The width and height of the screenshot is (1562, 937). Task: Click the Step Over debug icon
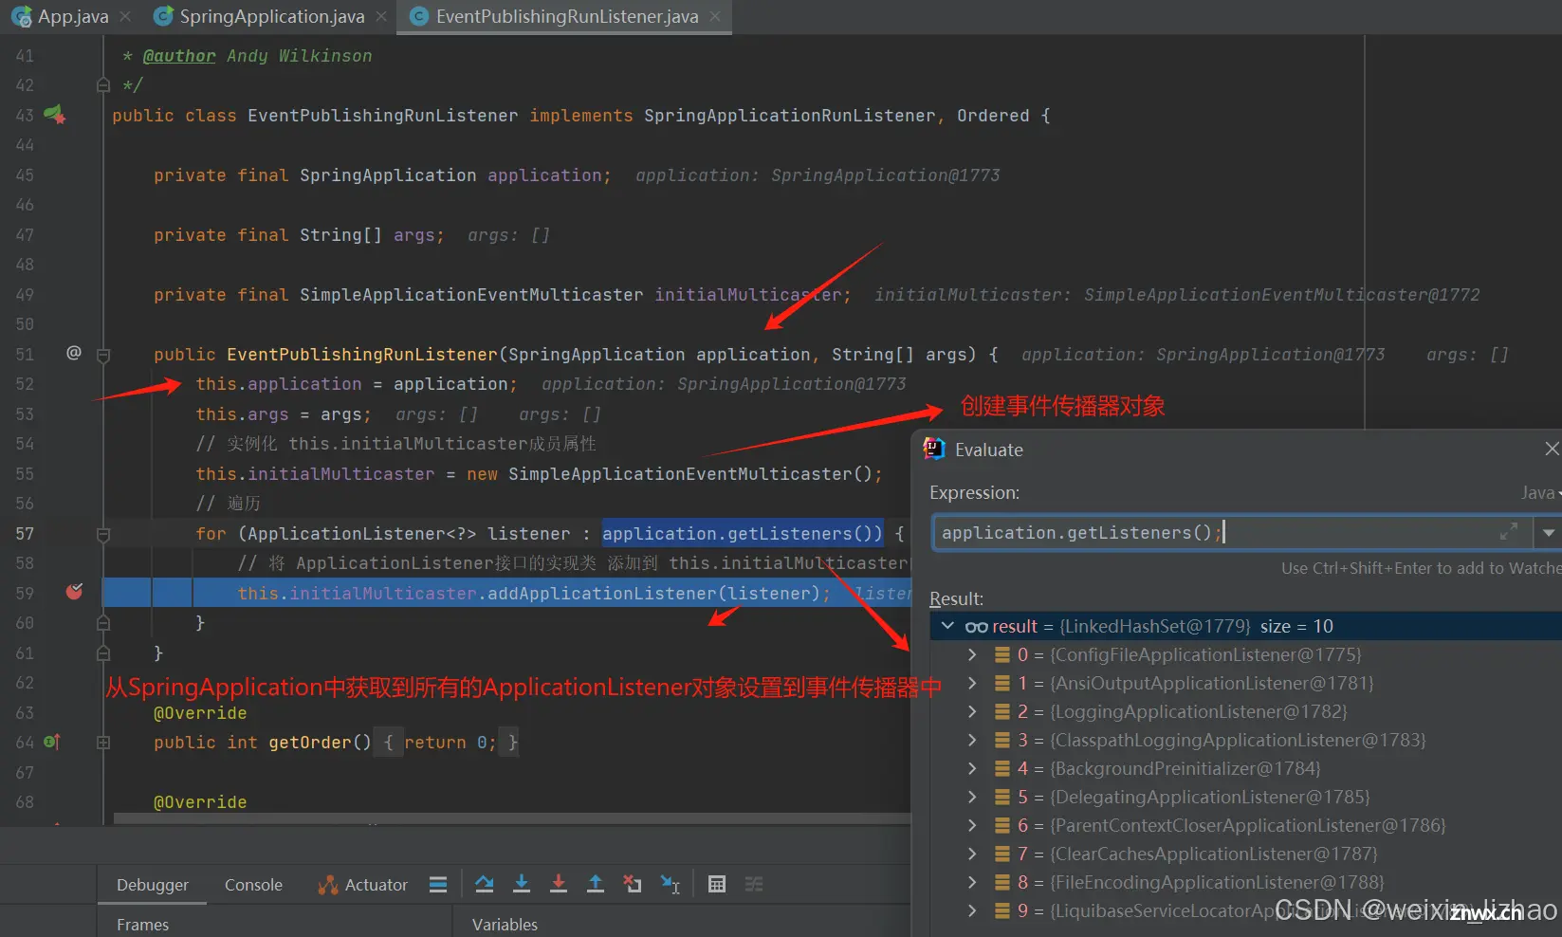tap(485, 884)
